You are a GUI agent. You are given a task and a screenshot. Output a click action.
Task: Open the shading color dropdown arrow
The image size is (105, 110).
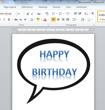click(85, 20)
